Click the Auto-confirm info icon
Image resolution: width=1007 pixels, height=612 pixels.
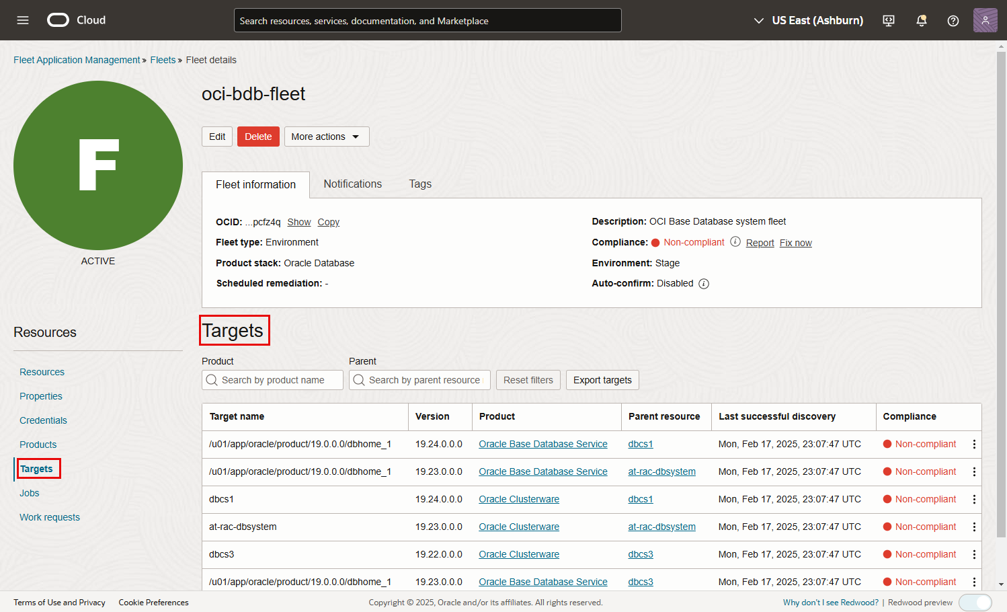click(704, 284)
